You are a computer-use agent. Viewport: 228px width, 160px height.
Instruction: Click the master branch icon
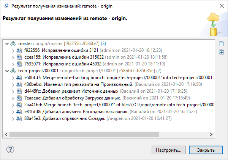[14, 43]
